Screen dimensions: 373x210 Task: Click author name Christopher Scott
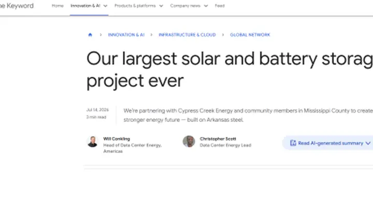click(218, 139)
